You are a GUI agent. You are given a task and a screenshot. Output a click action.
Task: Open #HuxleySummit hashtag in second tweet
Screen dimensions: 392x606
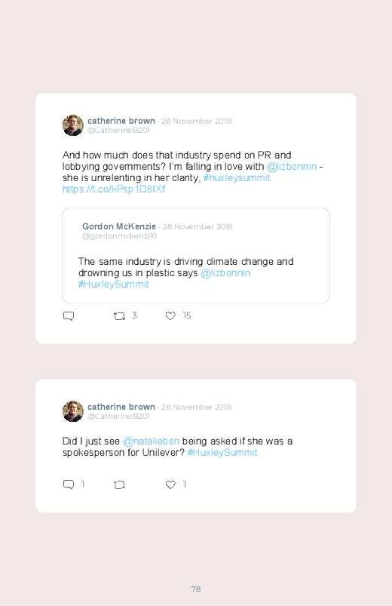[x=222, y=452]
